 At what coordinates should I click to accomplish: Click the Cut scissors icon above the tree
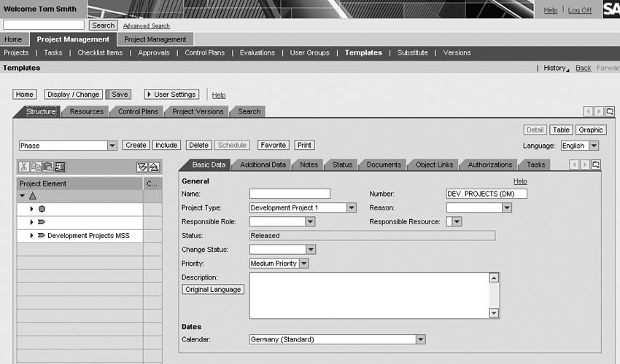coord(24,167)
